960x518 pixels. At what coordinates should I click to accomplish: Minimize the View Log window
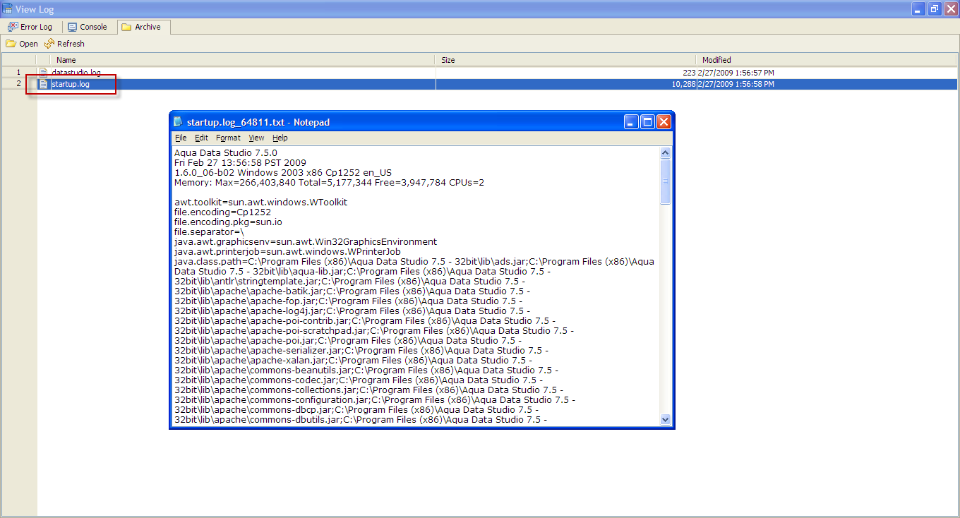(918, 9)
